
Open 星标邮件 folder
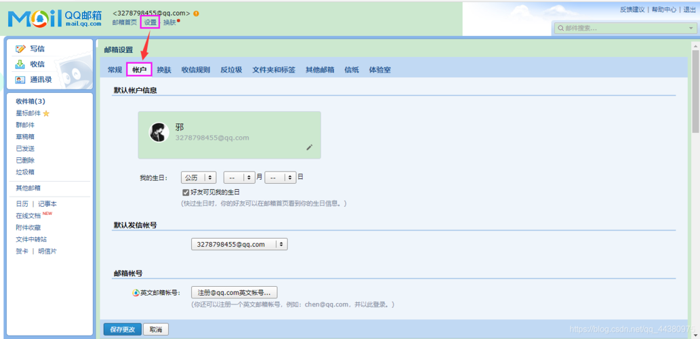(x=28, y=113)
